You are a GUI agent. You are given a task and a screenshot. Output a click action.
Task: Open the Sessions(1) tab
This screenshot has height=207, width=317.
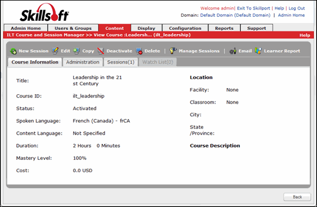click(x=121, y=62)
